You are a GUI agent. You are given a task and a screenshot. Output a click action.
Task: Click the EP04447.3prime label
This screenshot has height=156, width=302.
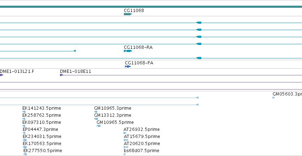tap(40, 129)
